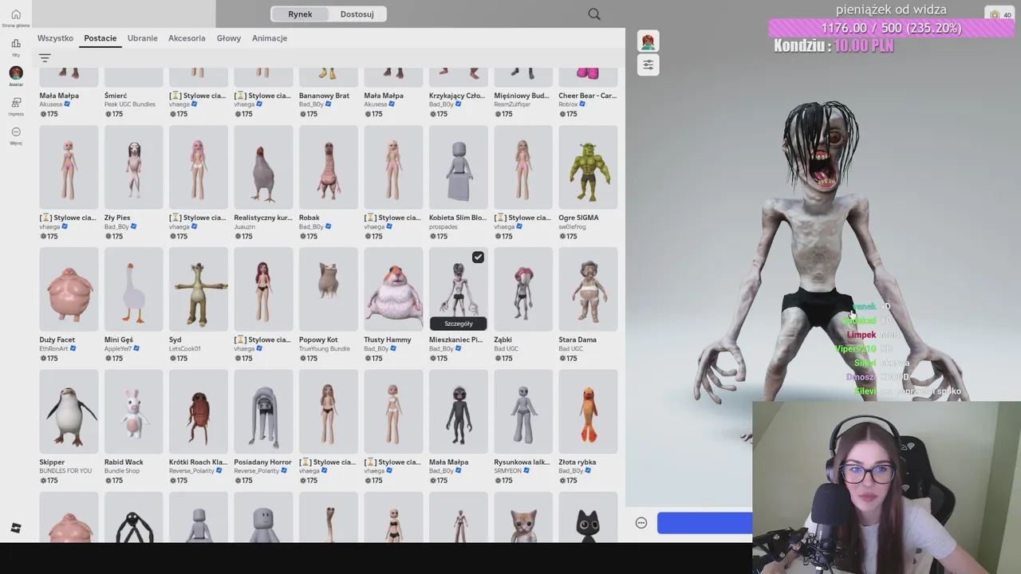1021x574 pixels.
Task: Open creator link SRMYEON
Action: point(507,471)
